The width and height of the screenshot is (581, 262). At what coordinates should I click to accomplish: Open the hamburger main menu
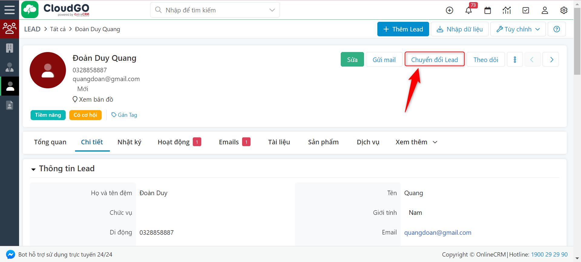(9, 10)
